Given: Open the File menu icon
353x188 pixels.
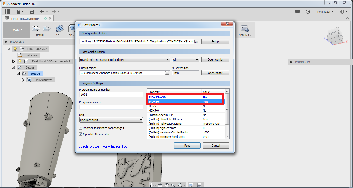Looking at the screenshot, I should point(20,11).
